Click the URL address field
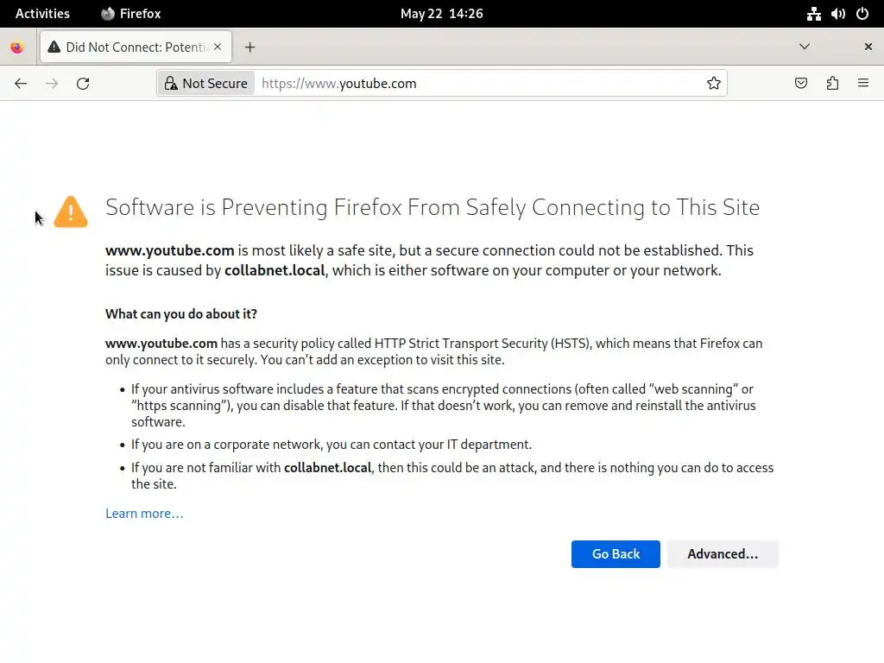Viewport: 884px width, 663px height. 475,84
